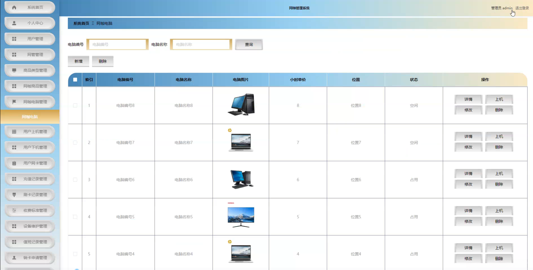The height and width of the screenshot is (270, 533).
Task: Check the checkbox for row 电脑编号5
Action: coord(75,217)
